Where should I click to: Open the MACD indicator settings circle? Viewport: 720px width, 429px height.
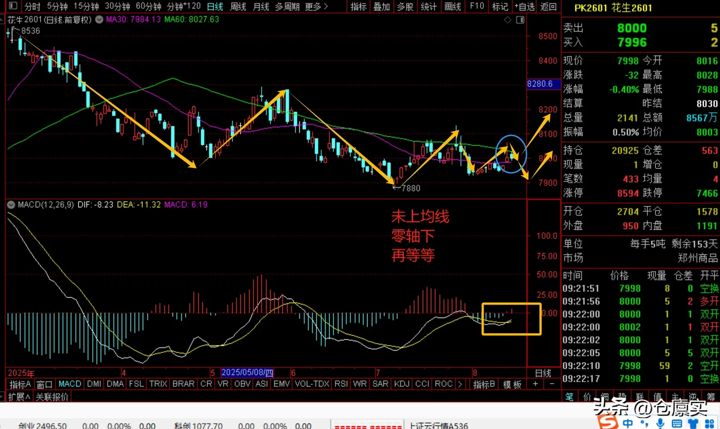pos(11,205)
